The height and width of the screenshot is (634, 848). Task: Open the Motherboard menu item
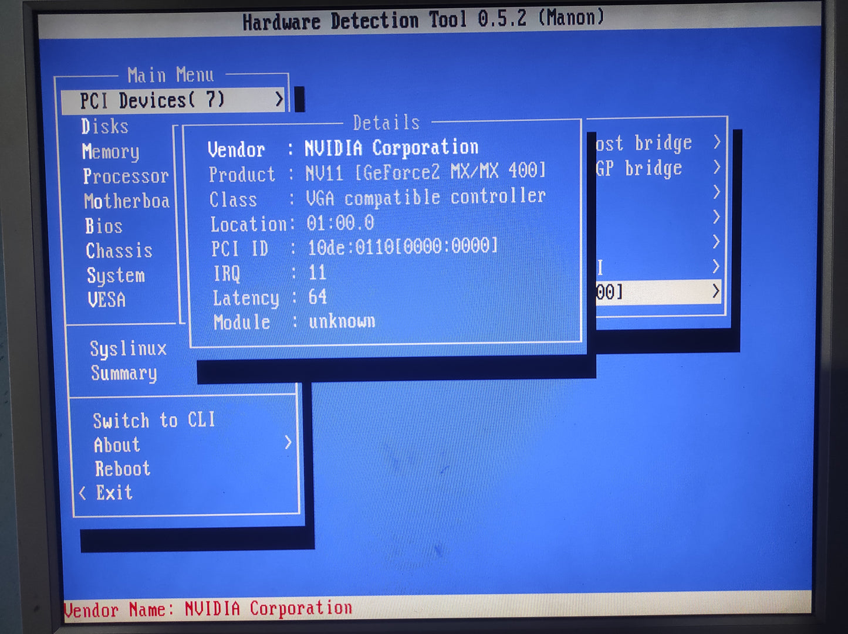(x=127, y=201)
